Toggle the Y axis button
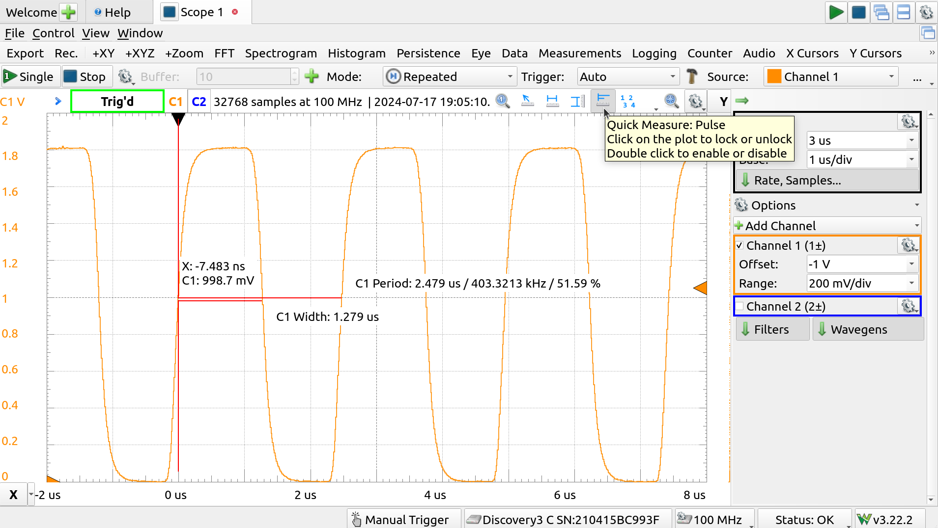The width and height of the screenshot is (938, 528). coord(723,101)
